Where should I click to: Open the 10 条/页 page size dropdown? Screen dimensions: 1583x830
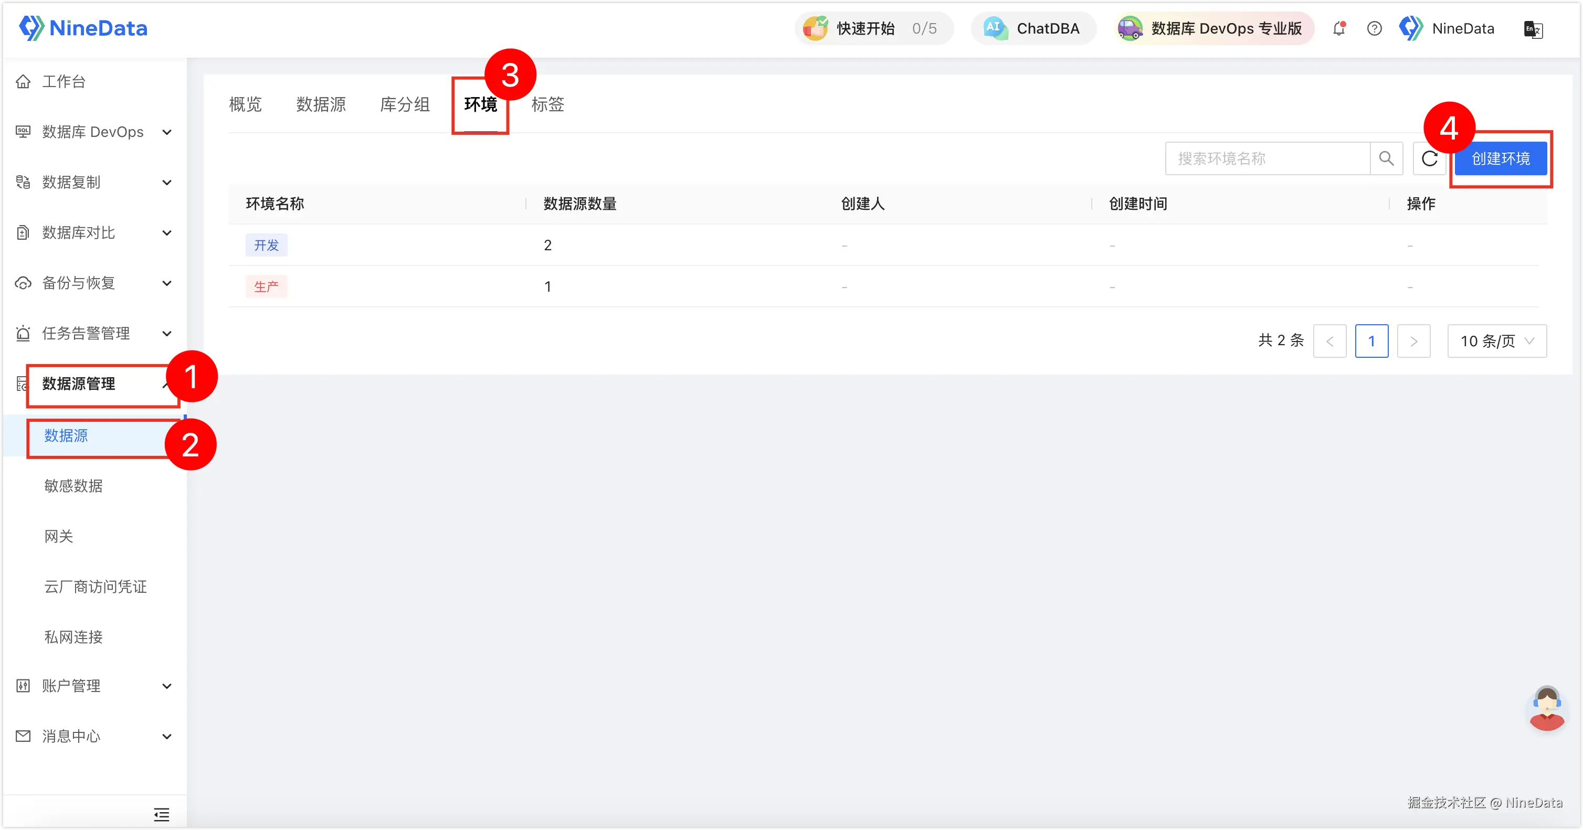pos(1497,341)
